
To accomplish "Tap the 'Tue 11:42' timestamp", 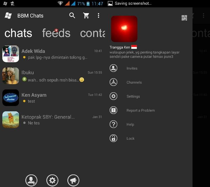I will click(95, 95).
